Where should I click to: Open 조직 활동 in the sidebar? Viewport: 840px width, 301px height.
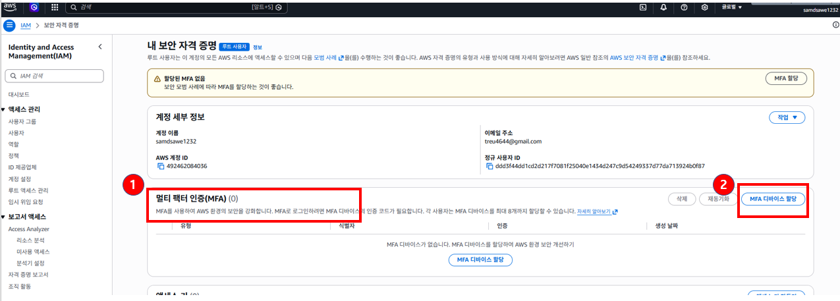(x=20, y=287)
